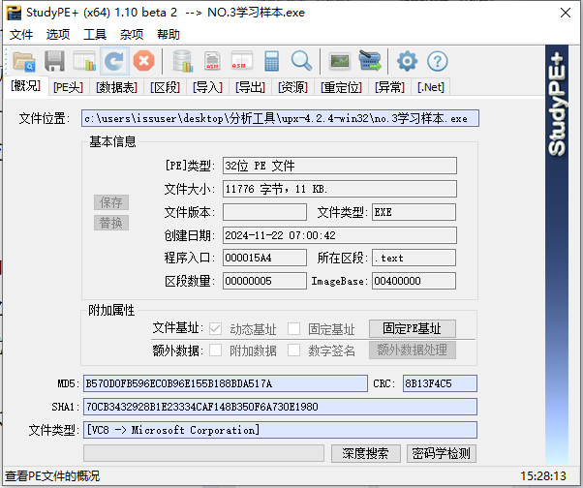Open the 工具 menu

pos(95,35)
